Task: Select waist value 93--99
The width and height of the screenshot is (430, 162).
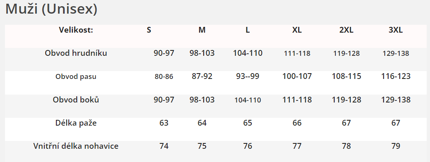Action: [248, 76]
